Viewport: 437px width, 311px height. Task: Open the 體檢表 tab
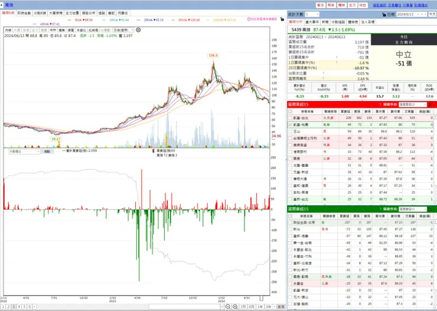(353, 22)
